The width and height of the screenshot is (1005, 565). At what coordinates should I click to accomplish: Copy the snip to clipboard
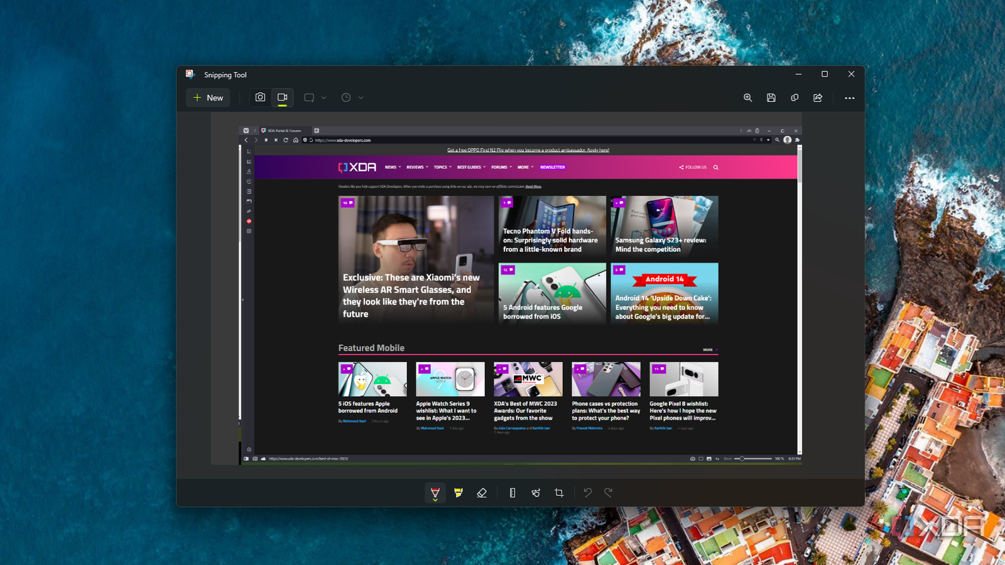pos(795,98)
